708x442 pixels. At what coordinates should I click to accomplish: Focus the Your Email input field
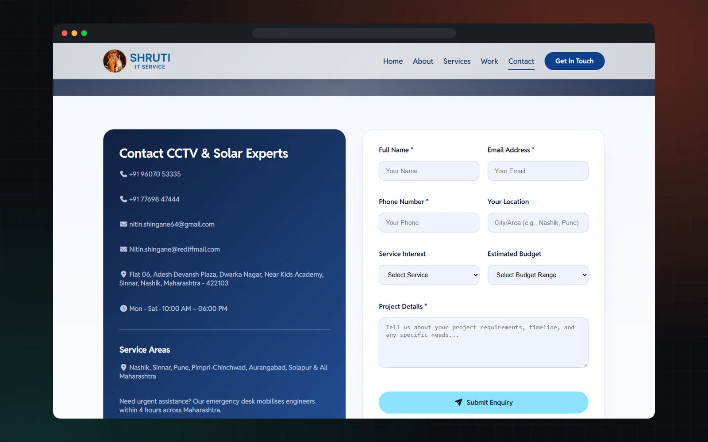[x=538, y=171]
